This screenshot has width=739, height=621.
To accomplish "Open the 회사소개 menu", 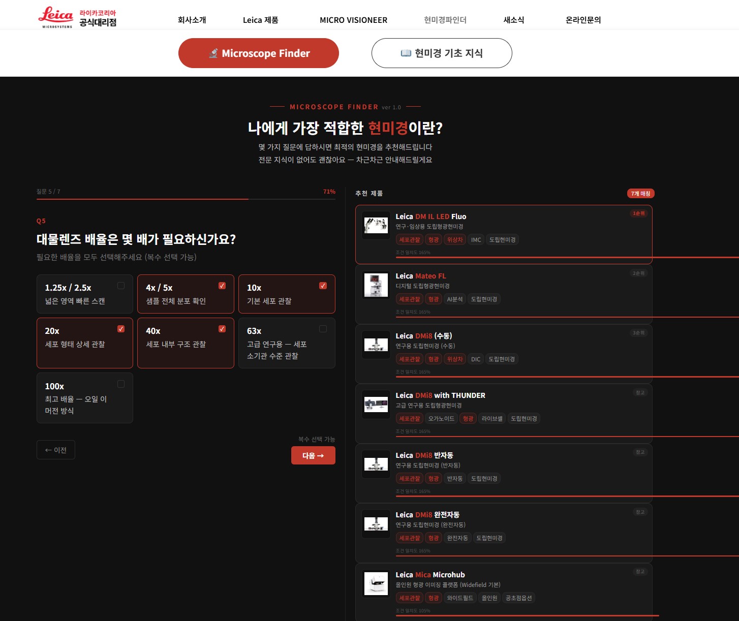I will (x=192, y=20).
